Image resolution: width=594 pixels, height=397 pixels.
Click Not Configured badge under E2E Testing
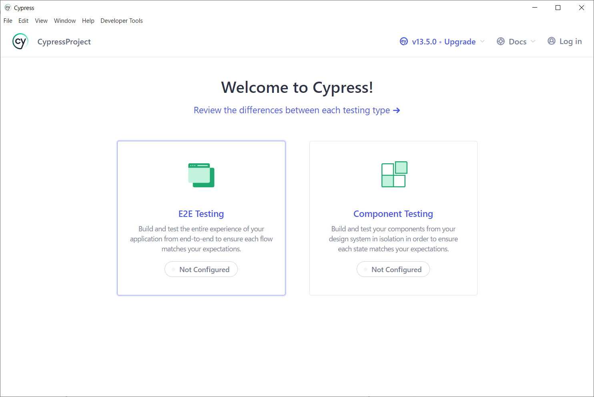[201, 269]
